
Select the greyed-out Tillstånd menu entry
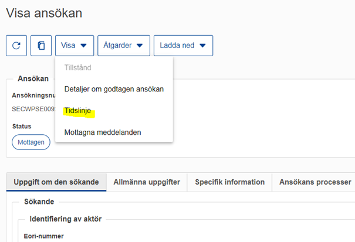77,67
